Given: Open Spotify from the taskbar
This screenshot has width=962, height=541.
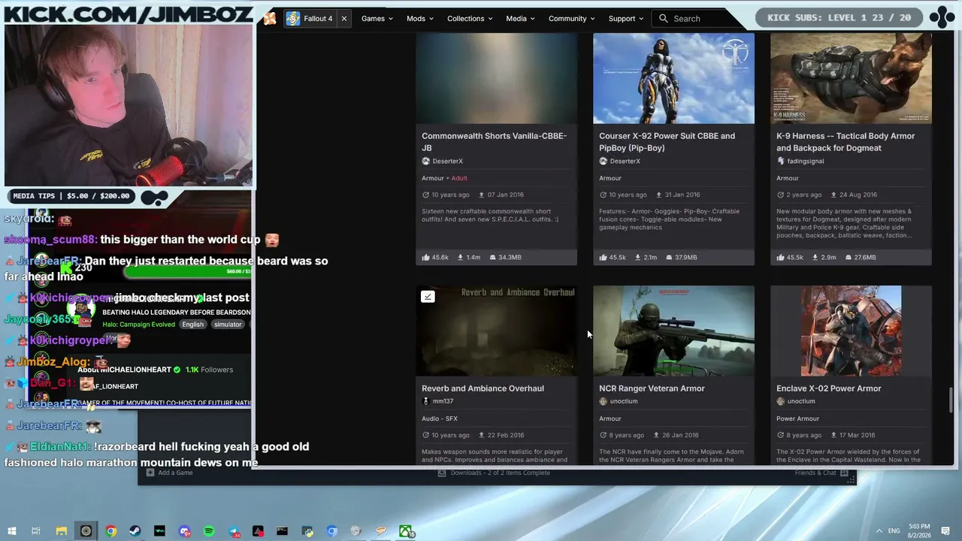Looking at the screenshot, I should 209,531.
